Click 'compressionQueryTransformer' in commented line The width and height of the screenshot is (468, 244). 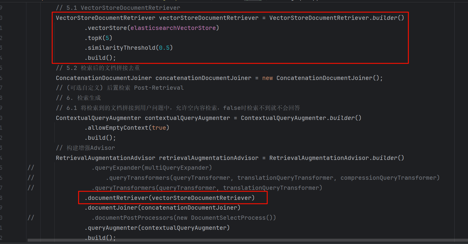pos(389,178)
